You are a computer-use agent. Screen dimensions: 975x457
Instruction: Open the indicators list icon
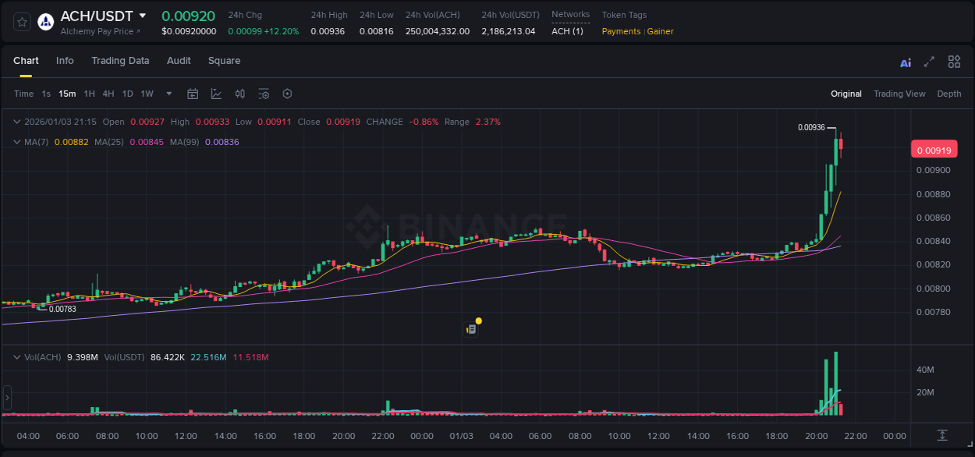(264, 94)
